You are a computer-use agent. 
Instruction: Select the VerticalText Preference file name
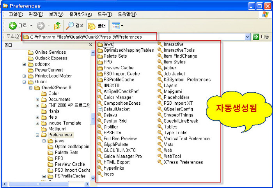click(187, 139)
